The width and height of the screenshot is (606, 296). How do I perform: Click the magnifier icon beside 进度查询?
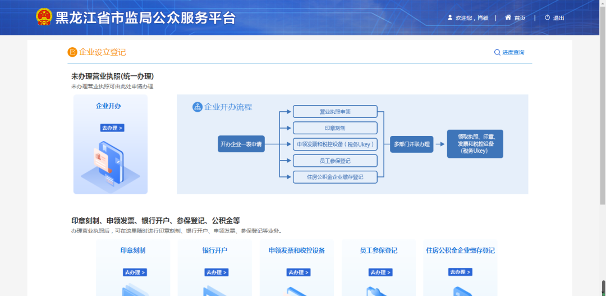(x=497, y=52)
